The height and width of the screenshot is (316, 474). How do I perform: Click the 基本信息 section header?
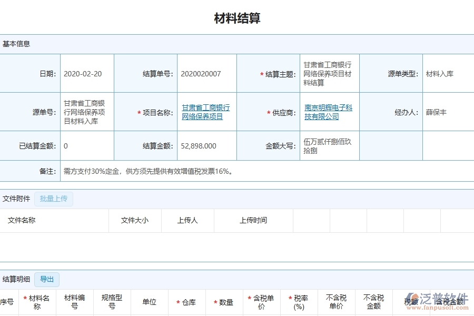click(16, 44)
